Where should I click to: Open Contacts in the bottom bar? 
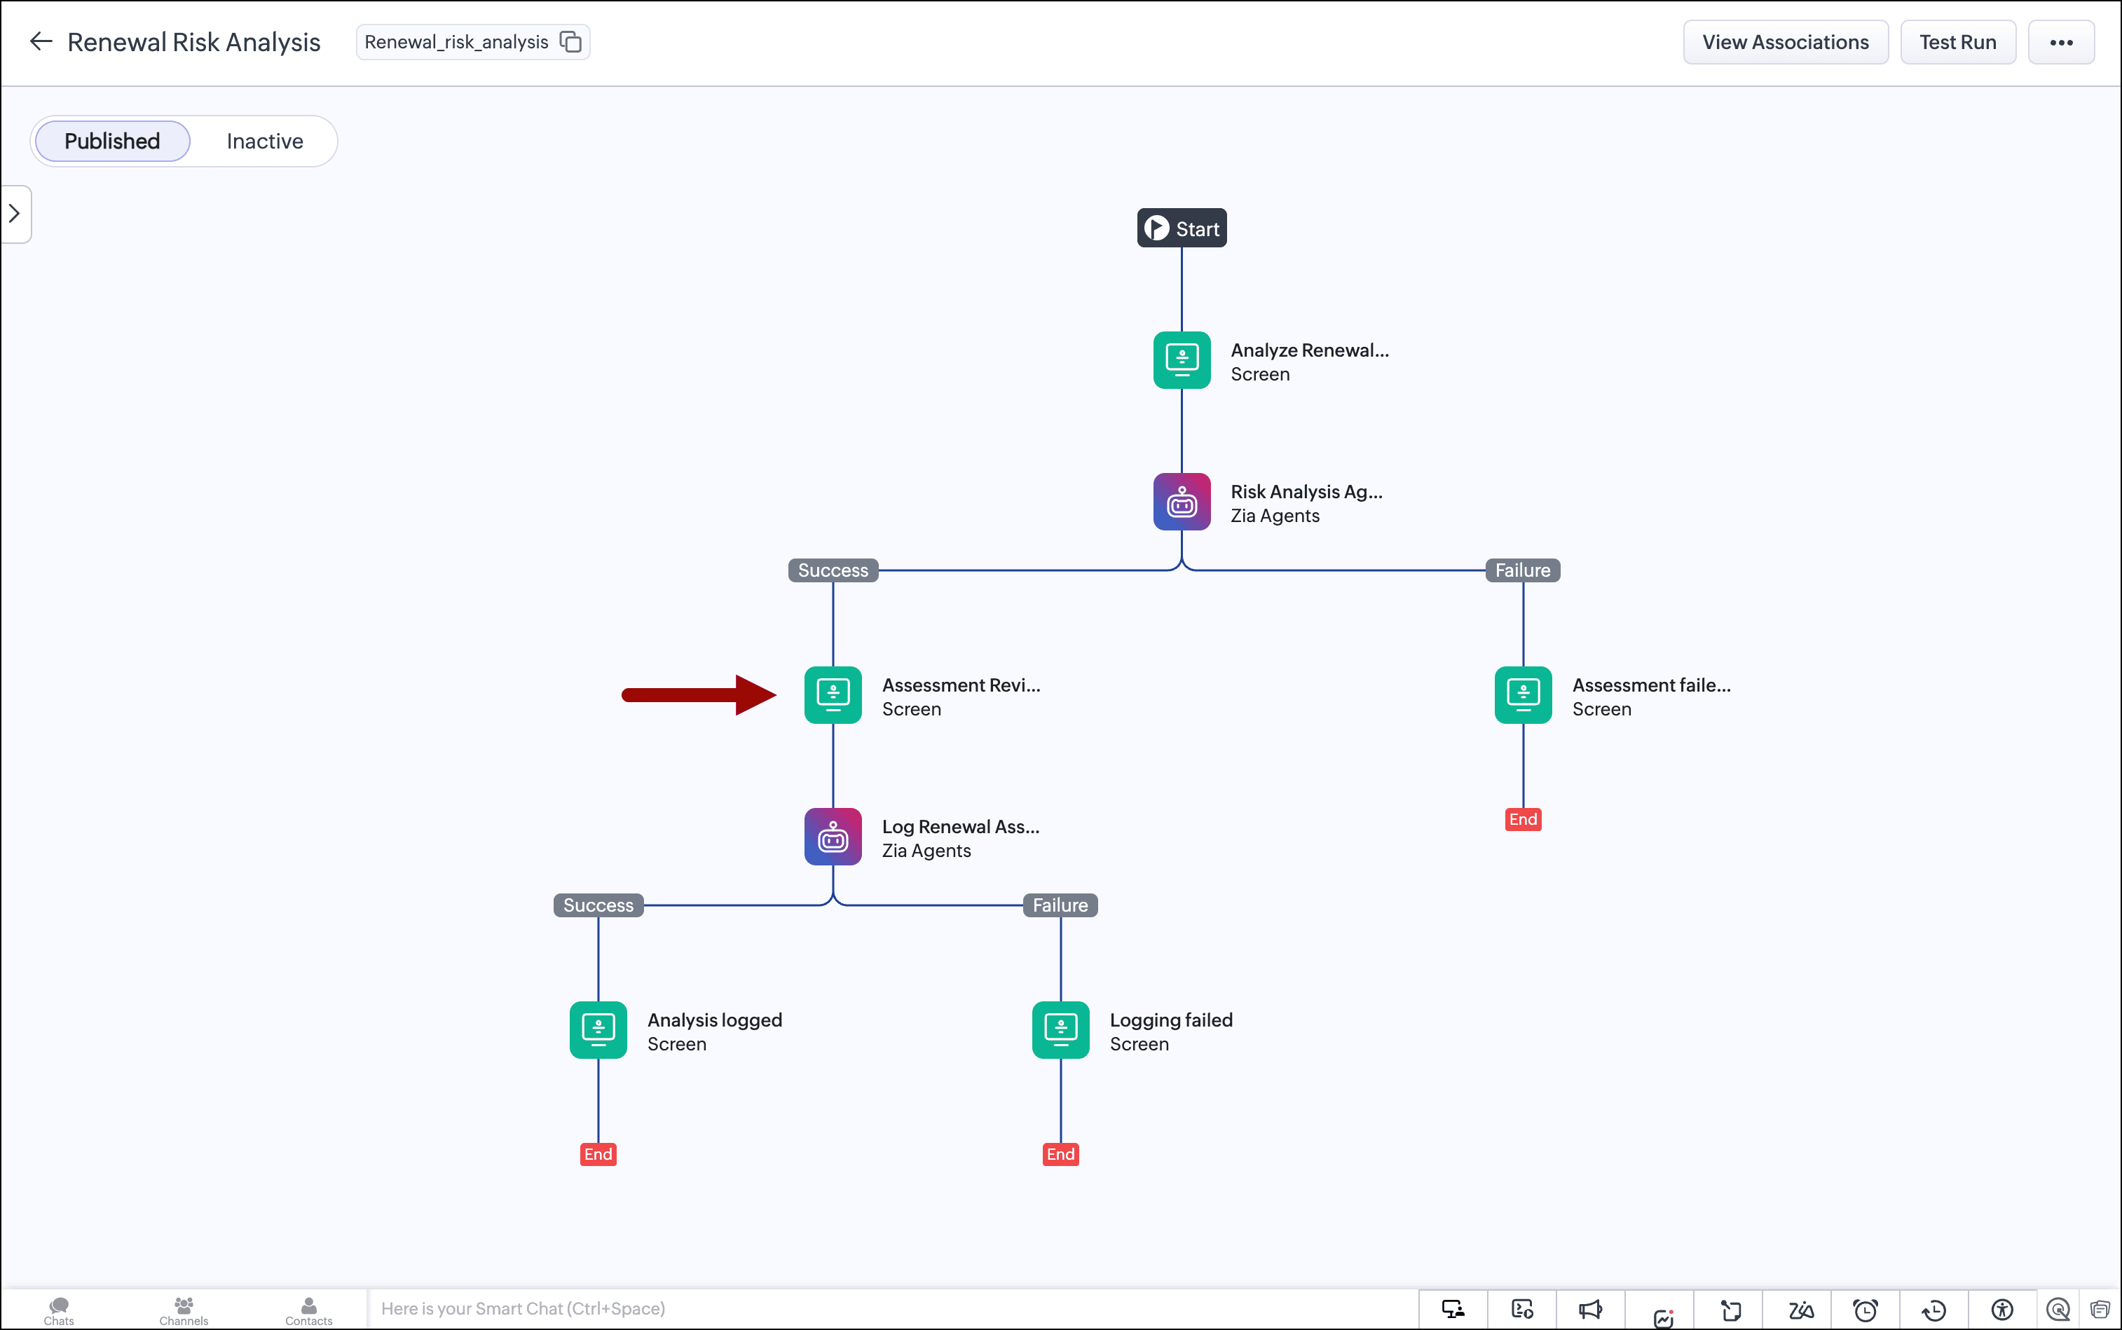pos(309,1310)
